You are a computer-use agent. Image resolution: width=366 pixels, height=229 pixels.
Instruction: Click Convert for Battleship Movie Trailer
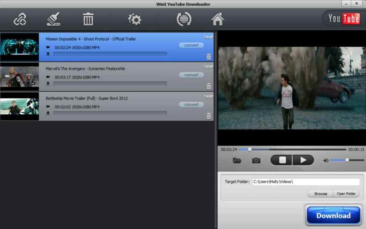pyautogui.click(x=191, y=105)
